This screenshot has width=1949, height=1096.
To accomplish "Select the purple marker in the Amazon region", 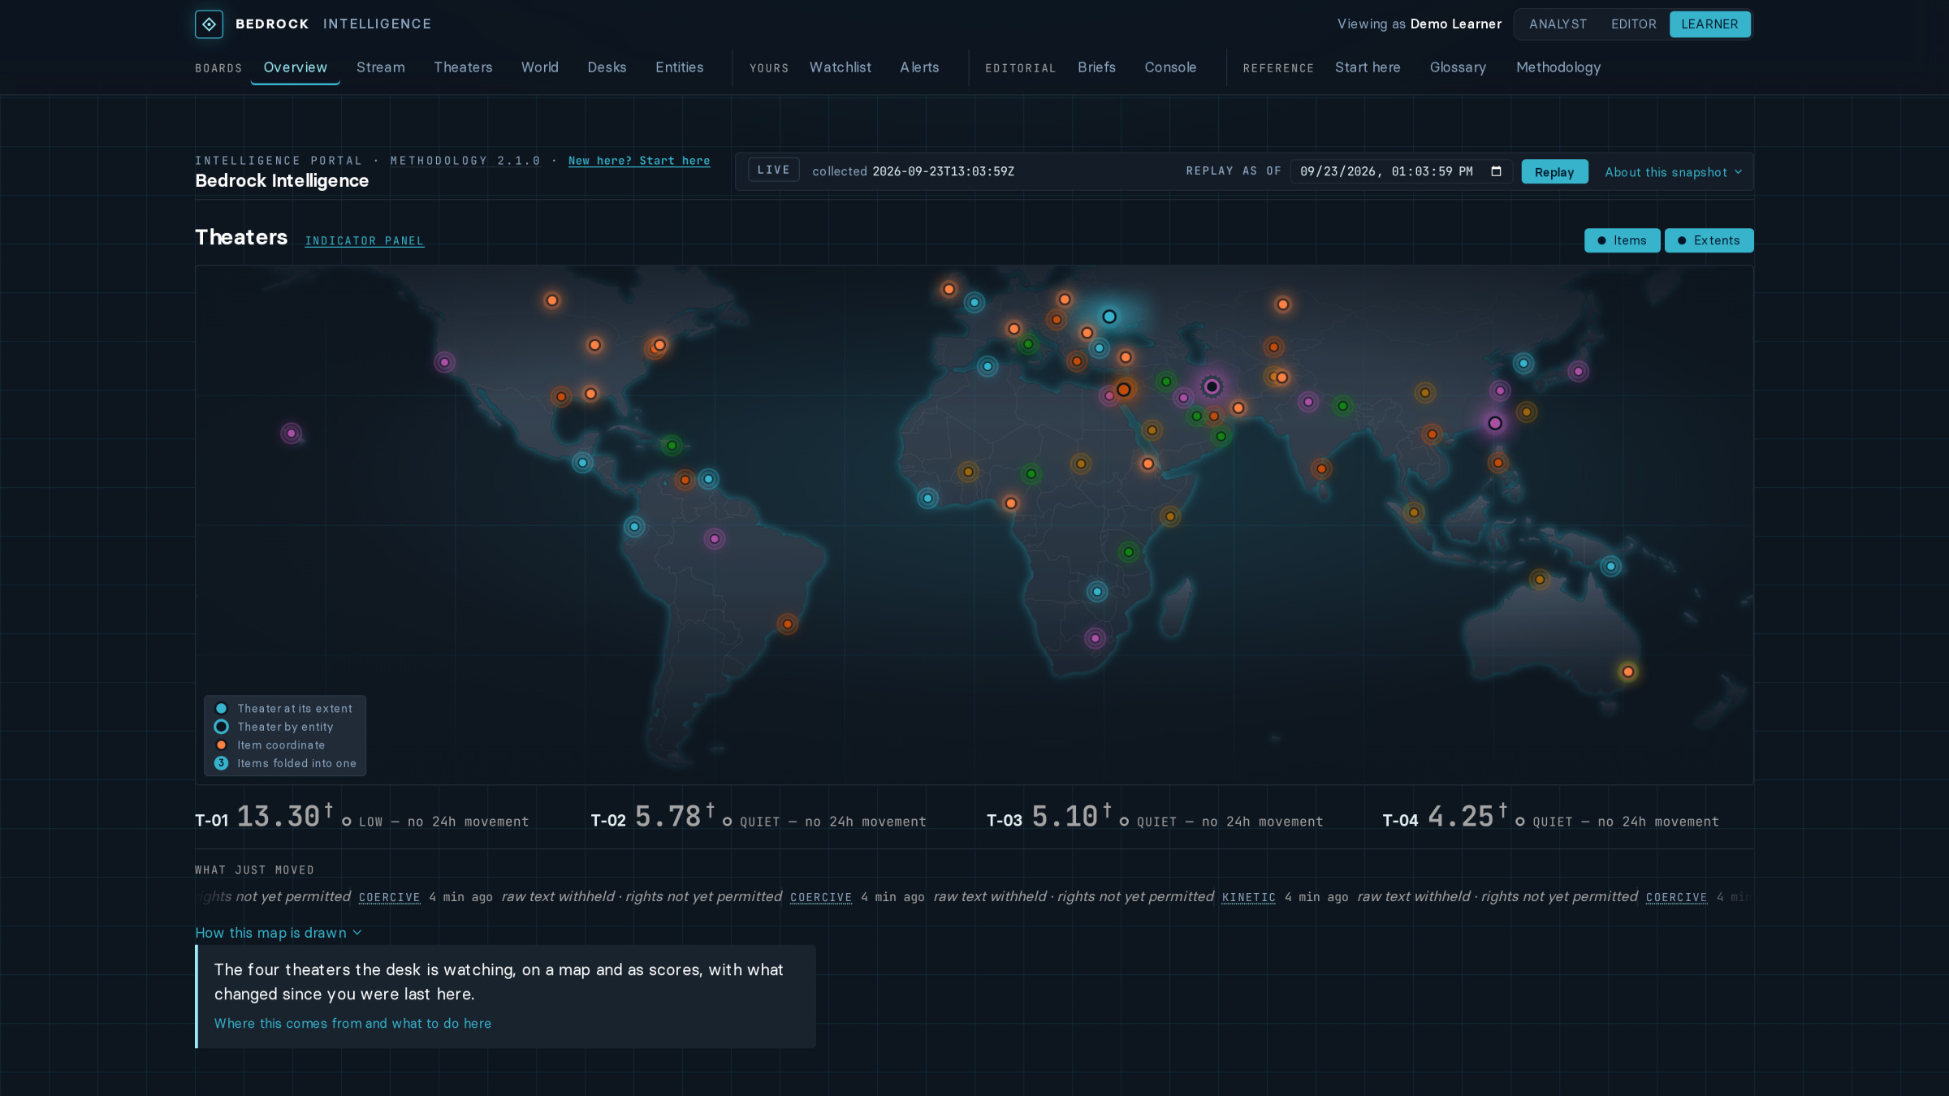I will pyautogui.click(x=715, y=539).
